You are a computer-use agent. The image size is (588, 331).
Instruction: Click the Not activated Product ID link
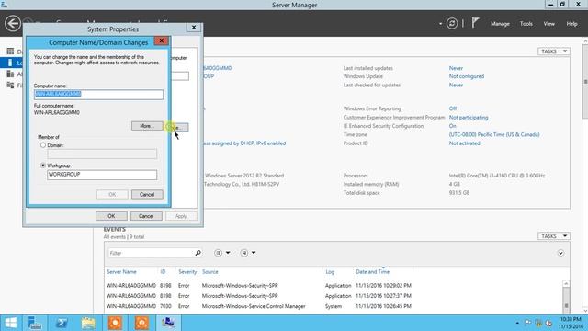[464, 143]
